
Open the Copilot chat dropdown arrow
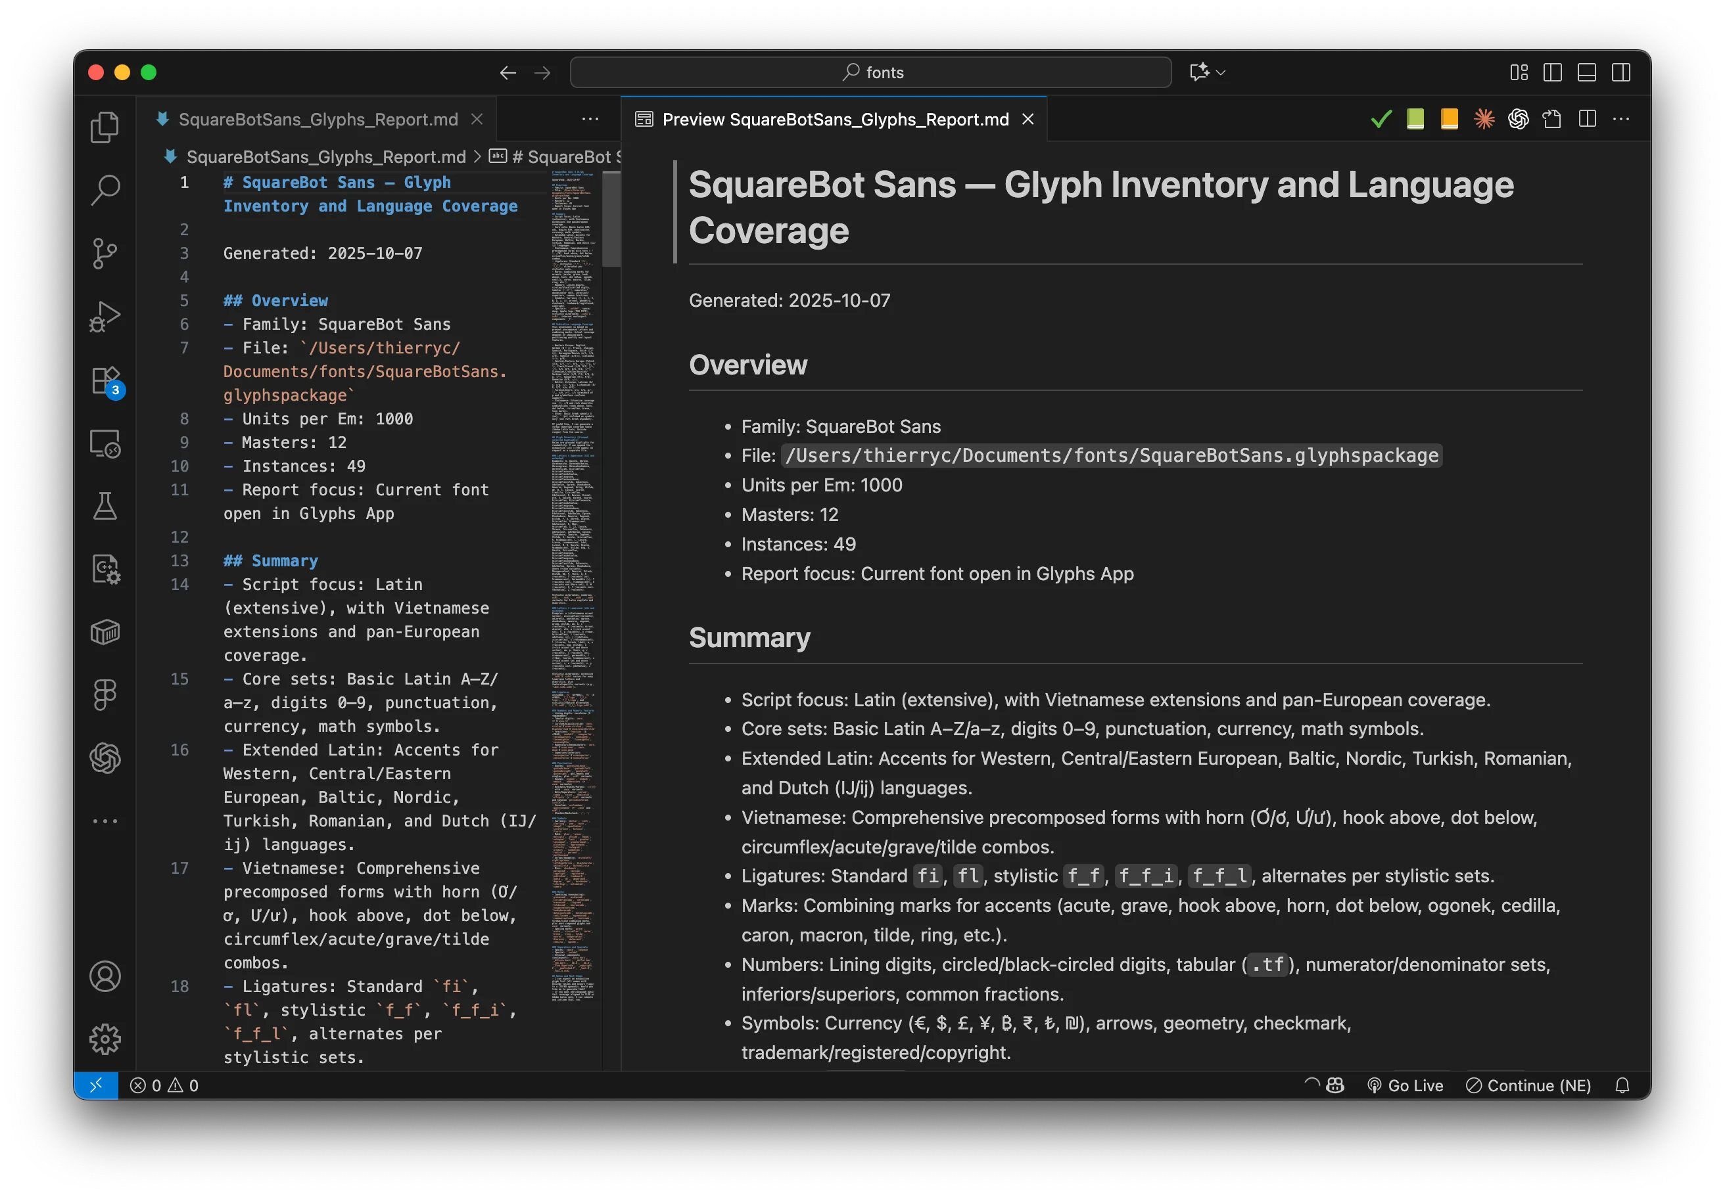click(x=1221, y=73)
